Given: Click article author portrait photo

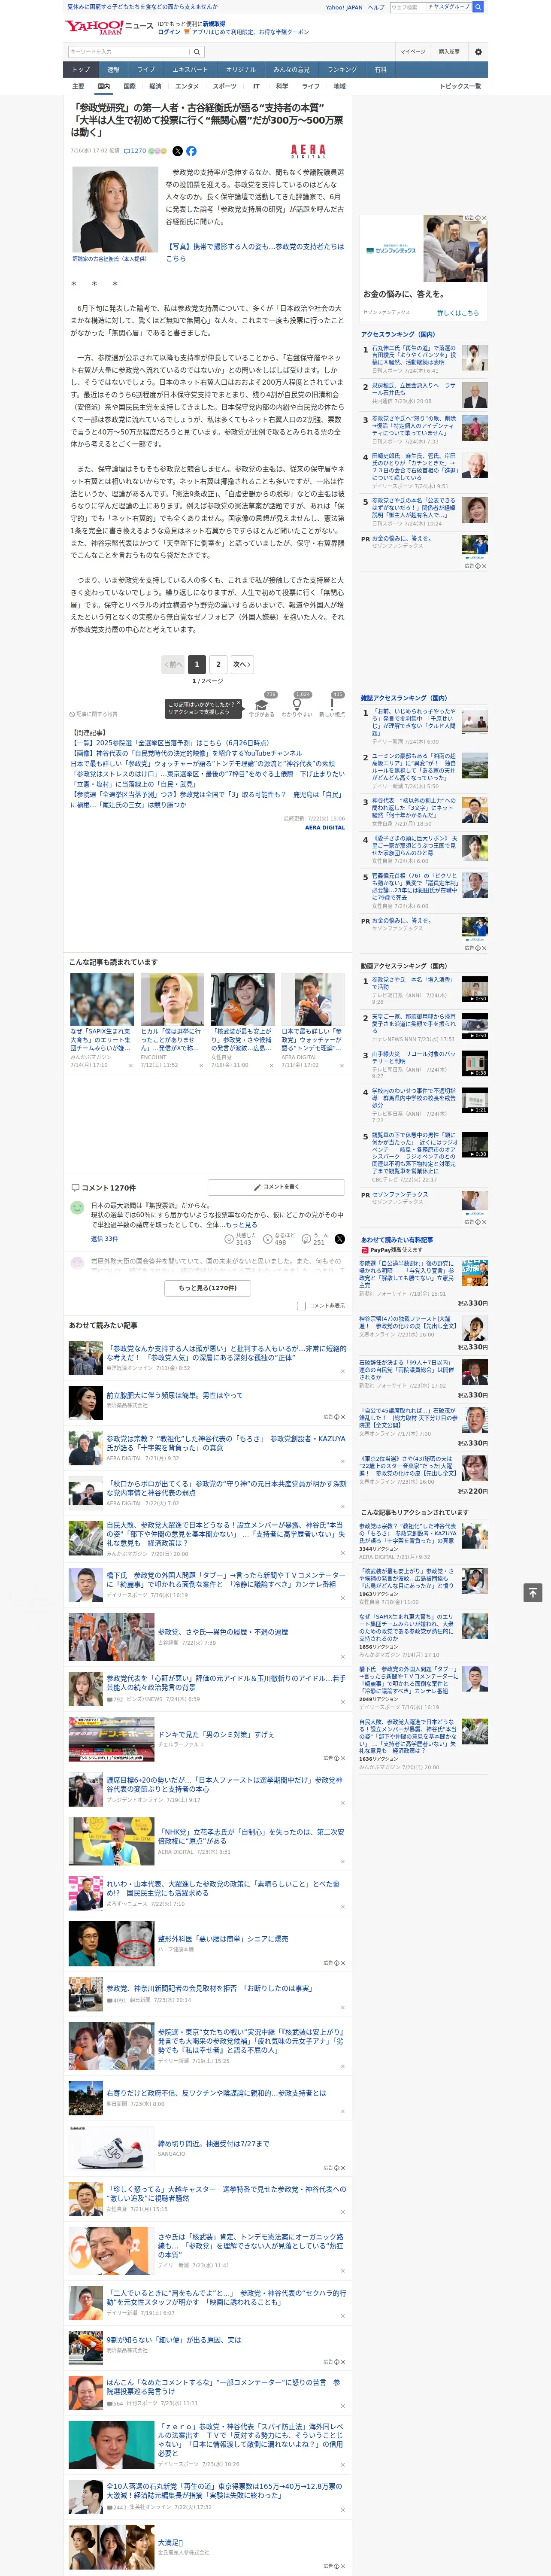Looking at the screenshot, I should pos(115,210).
